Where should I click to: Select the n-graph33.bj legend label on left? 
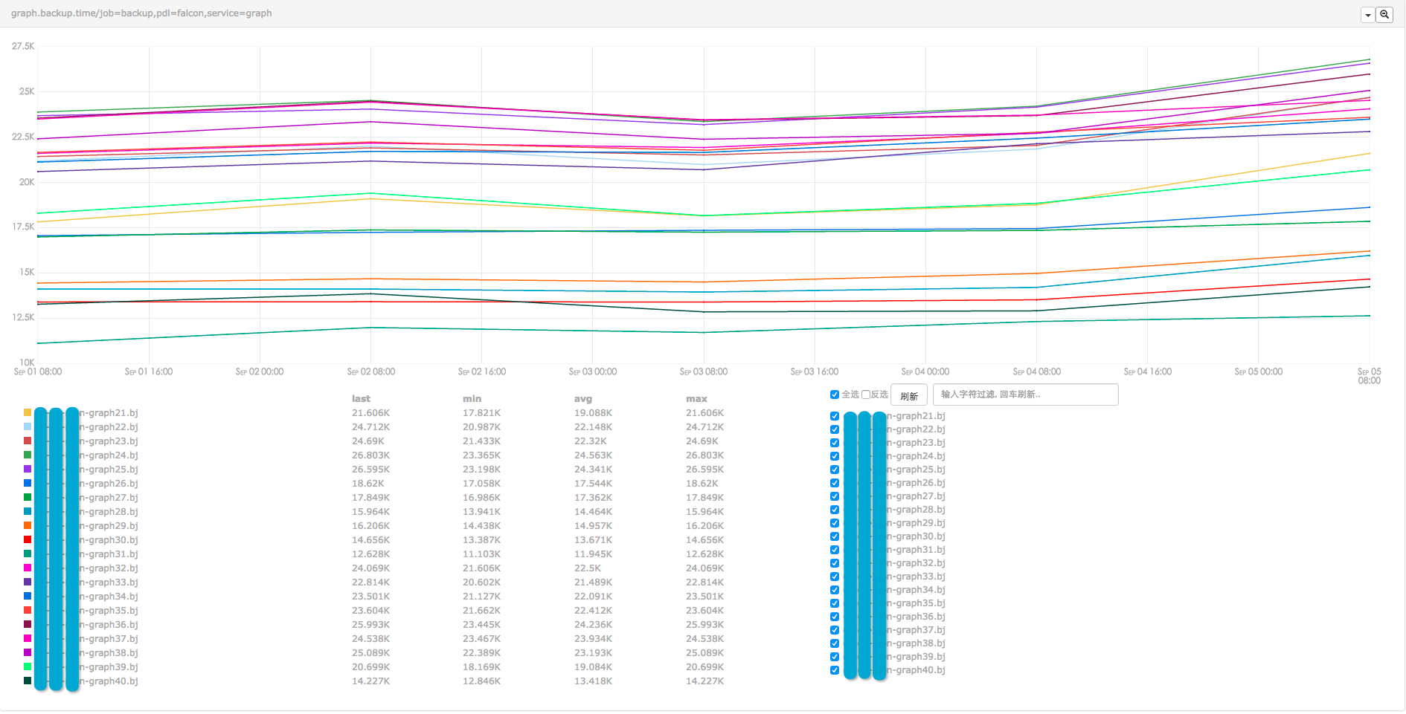(x=109, y=582)
